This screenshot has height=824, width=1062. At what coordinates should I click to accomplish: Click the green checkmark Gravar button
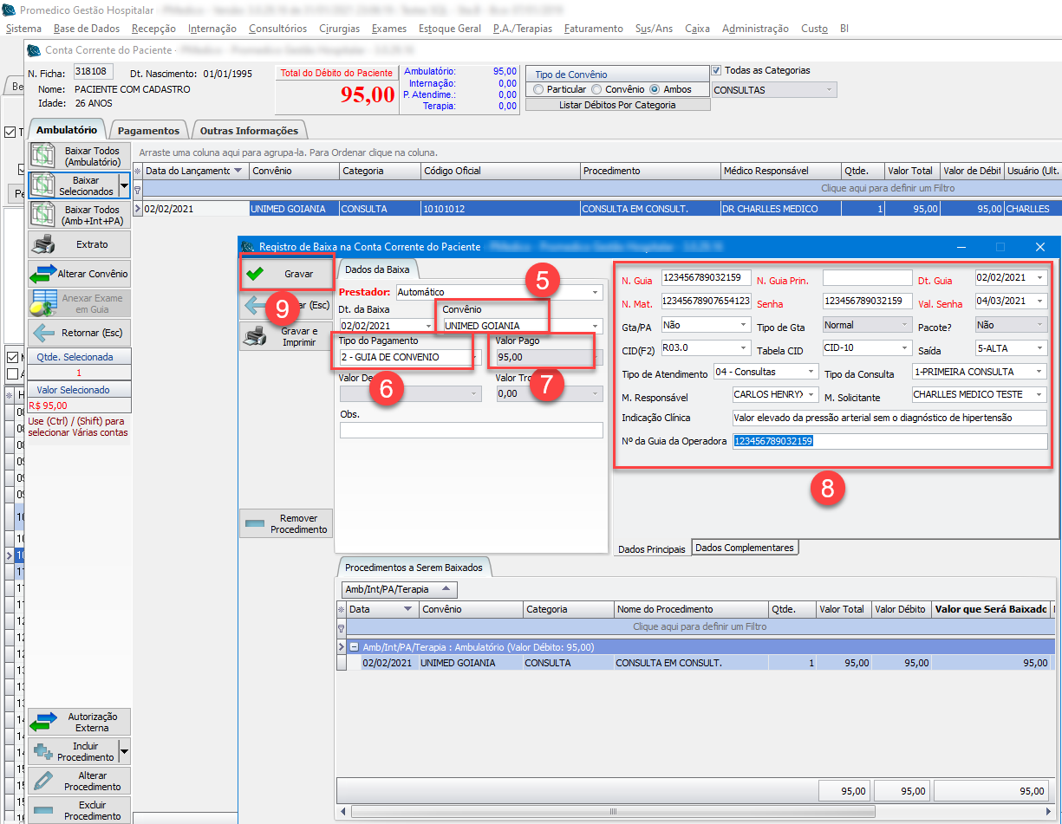coord(286,274)
